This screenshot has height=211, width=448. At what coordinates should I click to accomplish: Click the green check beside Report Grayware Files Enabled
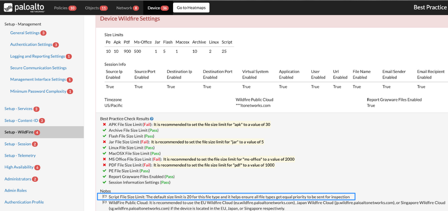(x=104, y=176)
